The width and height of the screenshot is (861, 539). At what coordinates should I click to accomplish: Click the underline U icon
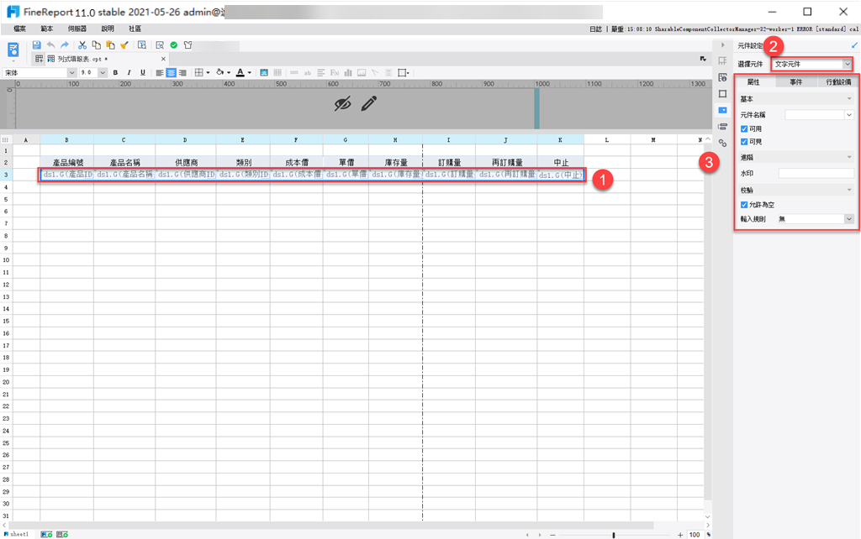coord(143,72)
